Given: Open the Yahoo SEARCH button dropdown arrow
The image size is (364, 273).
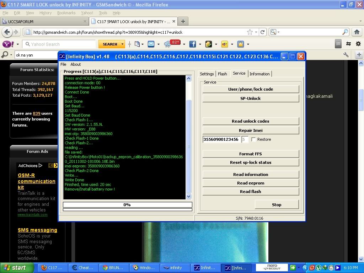Looking at the screenshot, I should click(122, 44).
